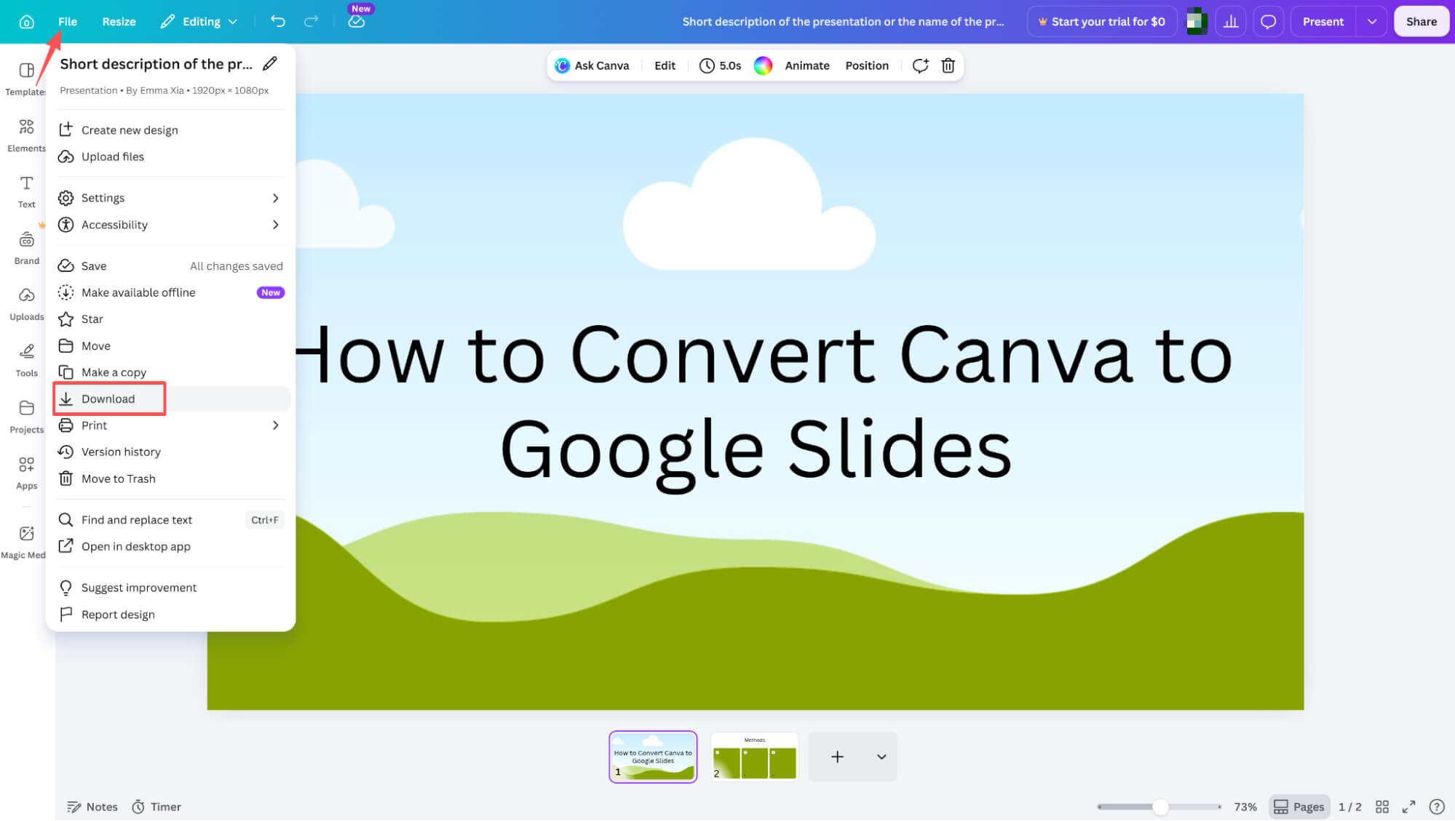
Task: Select page 2 Methods thumbnail
Action: tap(754, 757)
